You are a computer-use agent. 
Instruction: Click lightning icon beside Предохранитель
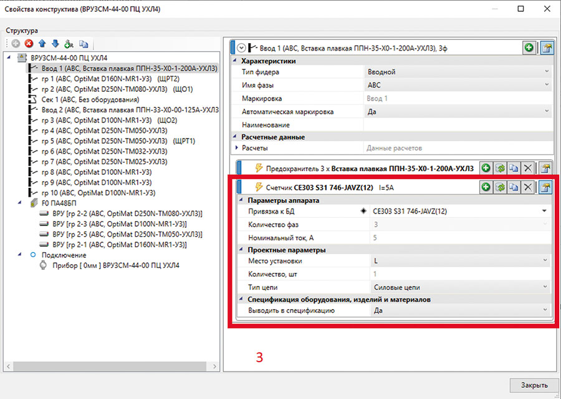[x=258, y=168]
